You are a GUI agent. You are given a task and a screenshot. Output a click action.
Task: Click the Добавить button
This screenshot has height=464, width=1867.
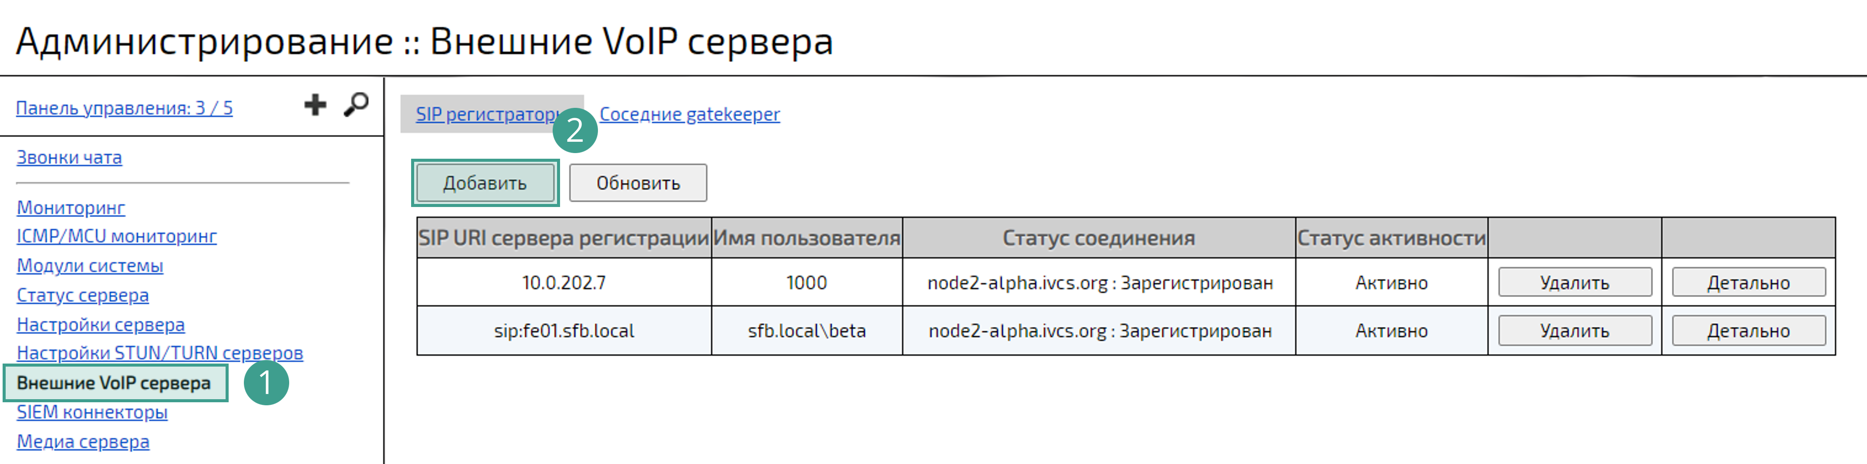tap(485, 182)
